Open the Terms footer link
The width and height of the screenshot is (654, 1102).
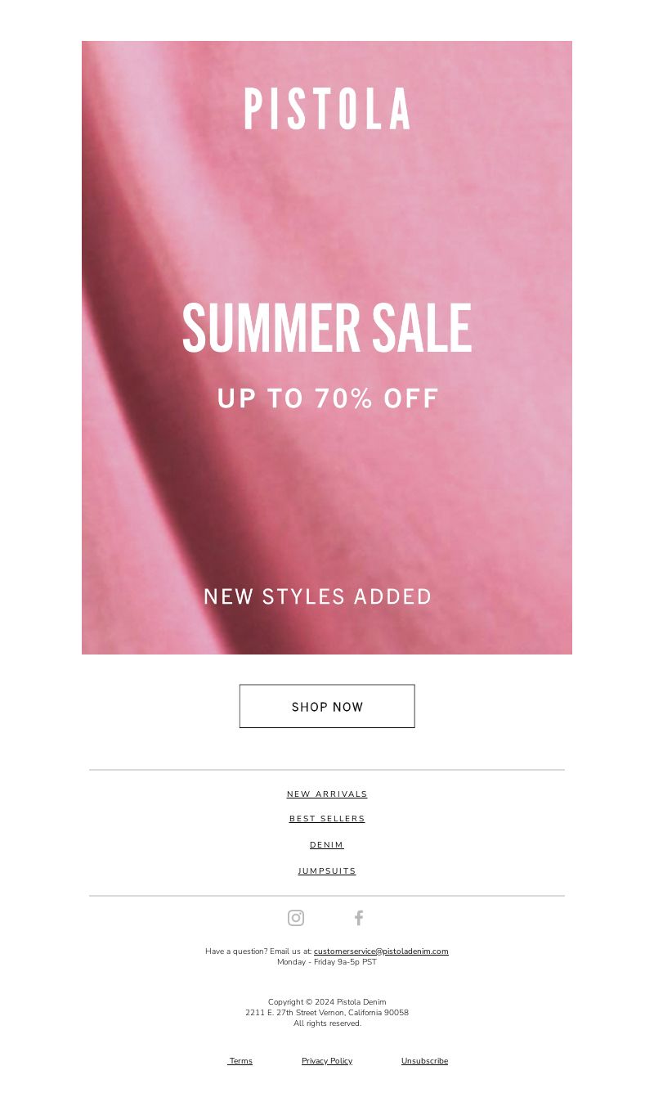coord(240,1061)
